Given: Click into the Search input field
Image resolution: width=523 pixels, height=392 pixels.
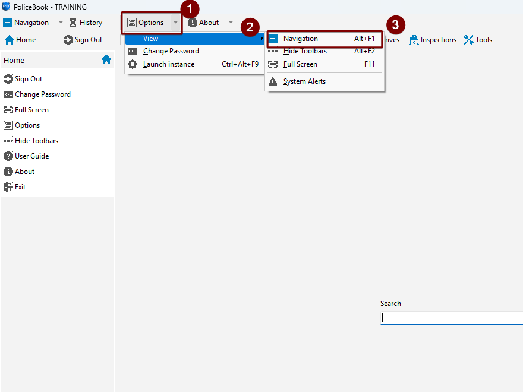Looking at the screenshot, I should [452, 318].
